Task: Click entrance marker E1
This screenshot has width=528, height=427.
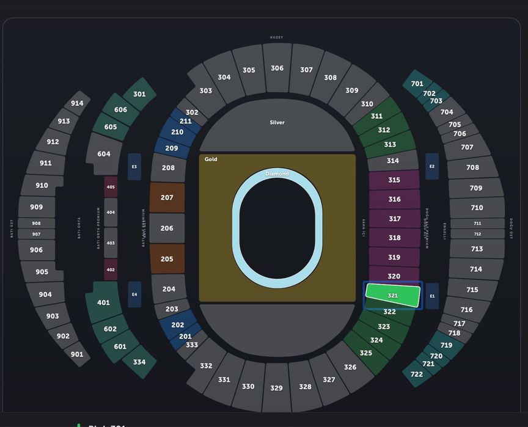Action: click(433, 296)
